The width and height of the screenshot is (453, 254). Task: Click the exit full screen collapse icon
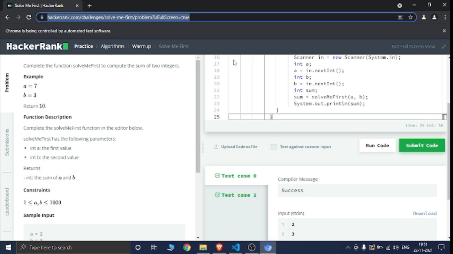tap(443, 47)
